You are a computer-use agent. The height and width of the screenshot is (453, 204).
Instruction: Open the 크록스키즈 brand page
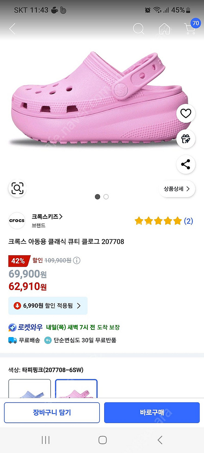click(47, 217)
